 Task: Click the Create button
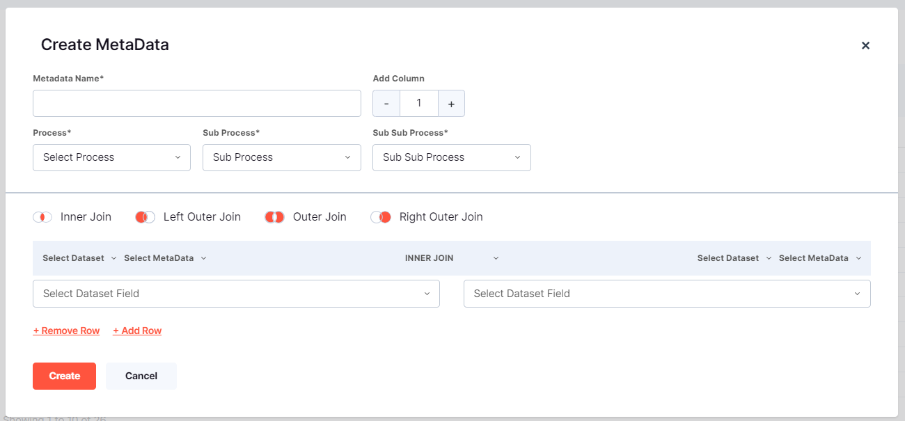pyautogui.click(x=64, y=376)
